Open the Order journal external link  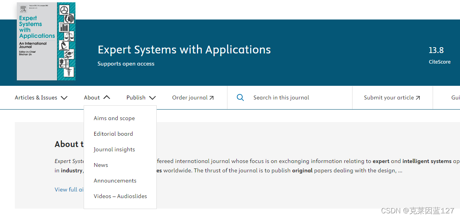193,98
